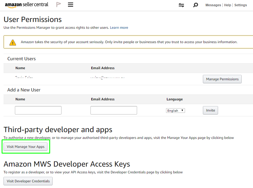
Task: Click Visit Manage Your Apps button
Action: 26,147
